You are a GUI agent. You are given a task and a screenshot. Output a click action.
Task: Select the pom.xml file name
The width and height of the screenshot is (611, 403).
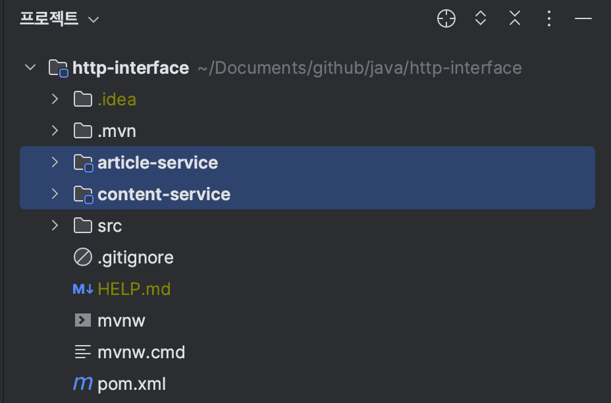tap(132, 384)
